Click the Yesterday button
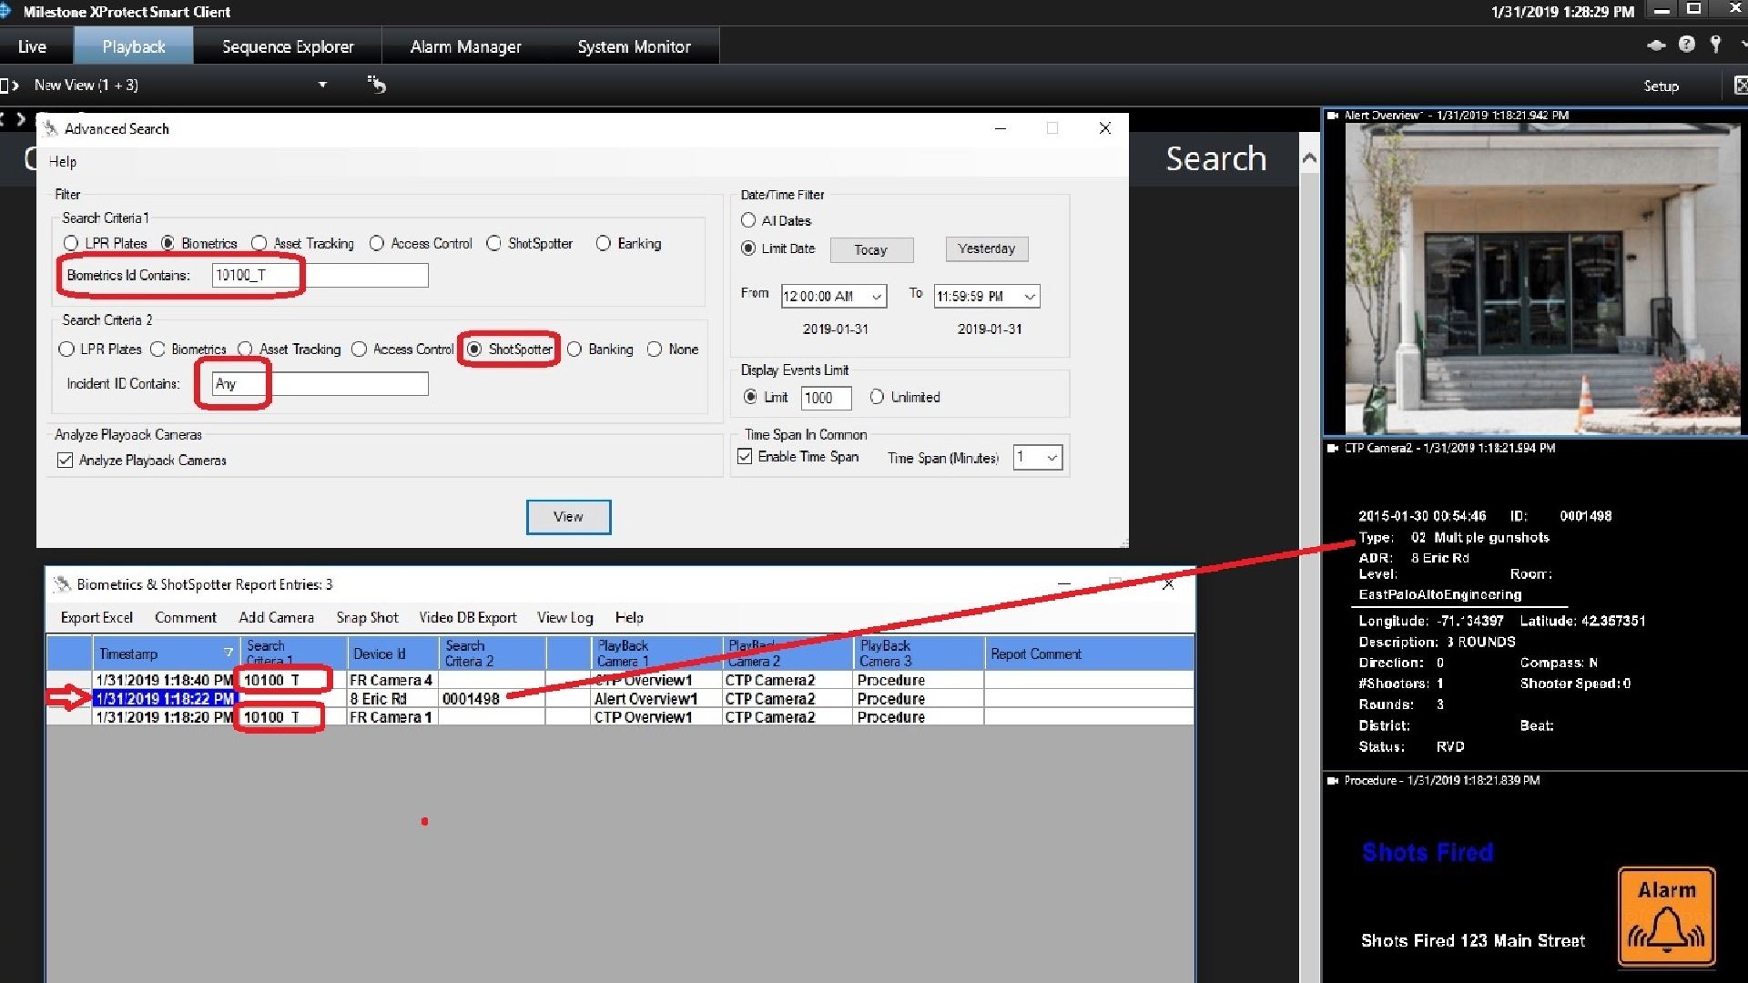The width and height of the screenshot is (1748, 983). [987, 248]
